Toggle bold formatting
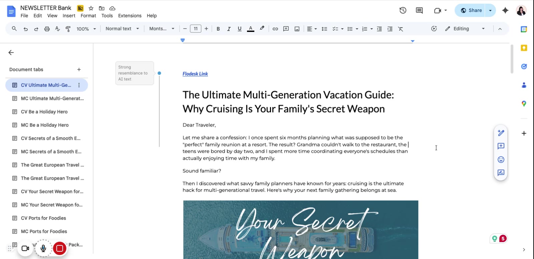The width and height of the screenshot is (534, 259). [218, 29]
